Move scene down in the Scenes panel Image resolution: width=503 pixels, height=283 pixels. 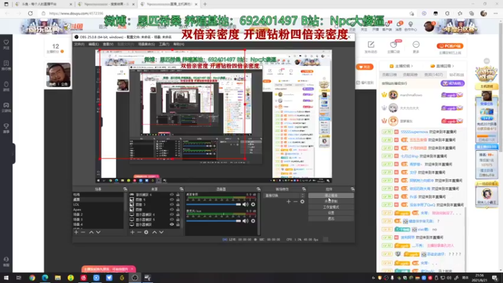tap(98, 232)
